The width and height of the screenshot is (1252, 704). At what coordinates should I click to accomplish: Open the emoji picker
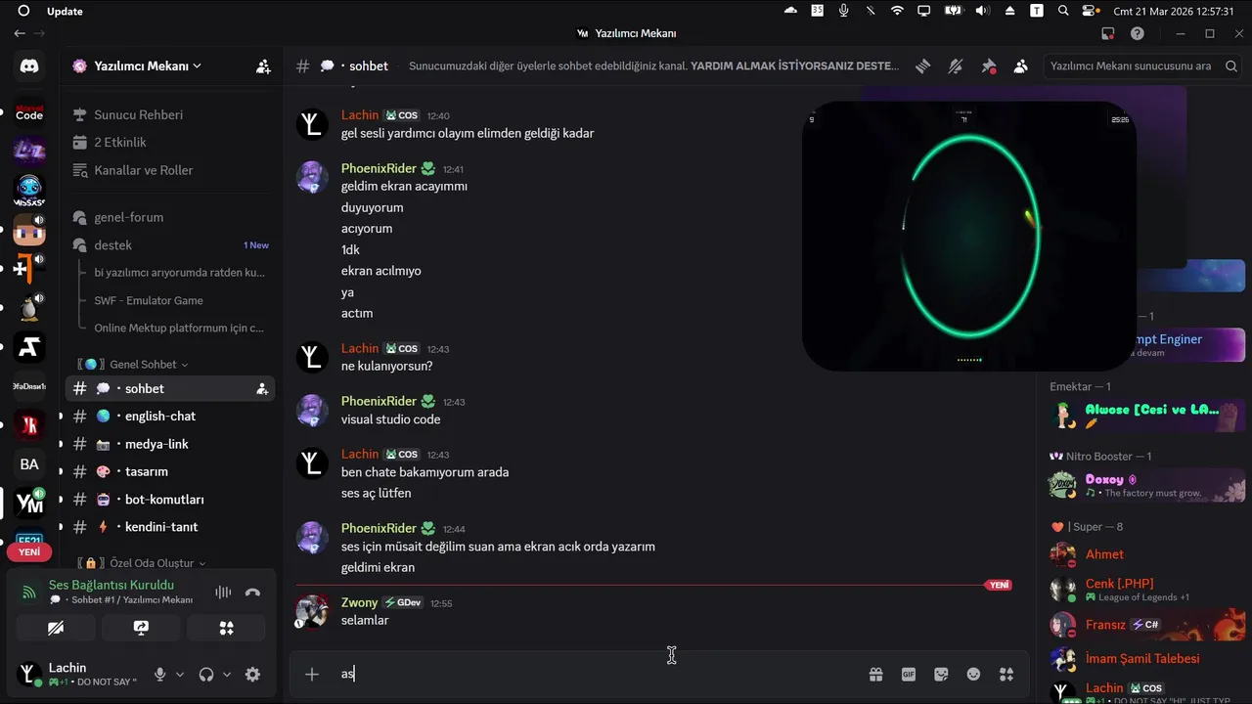coord(973,674)
